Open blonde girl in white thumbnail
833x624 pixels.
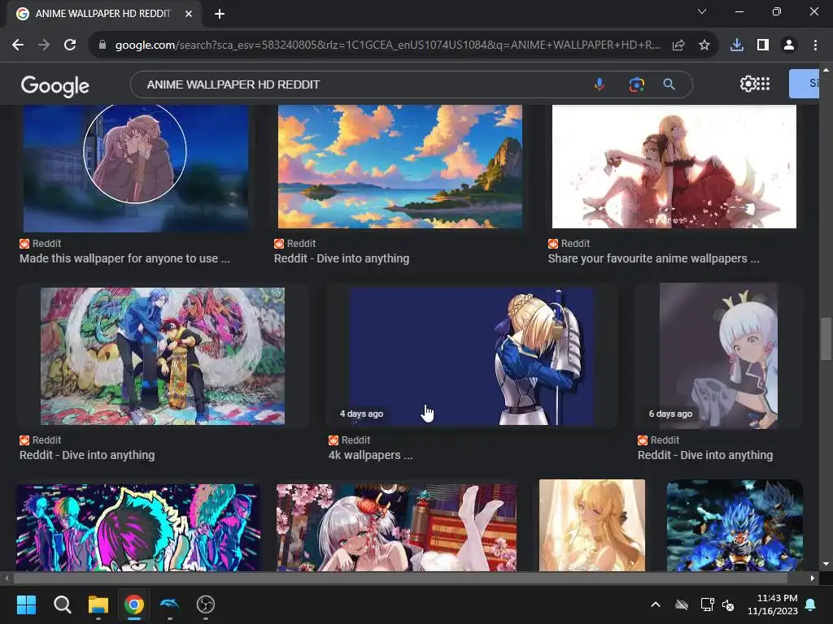tap(592, 526)
